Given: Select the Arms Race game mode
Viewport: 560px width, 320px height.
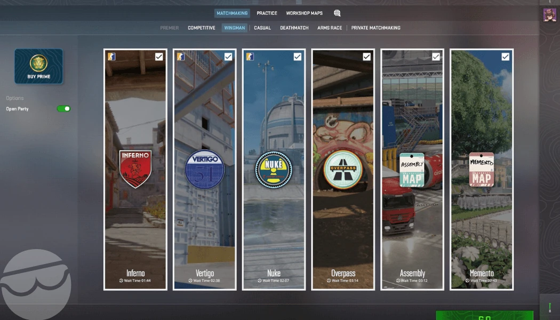Looking at the screenshot, I should click(330, 28).
